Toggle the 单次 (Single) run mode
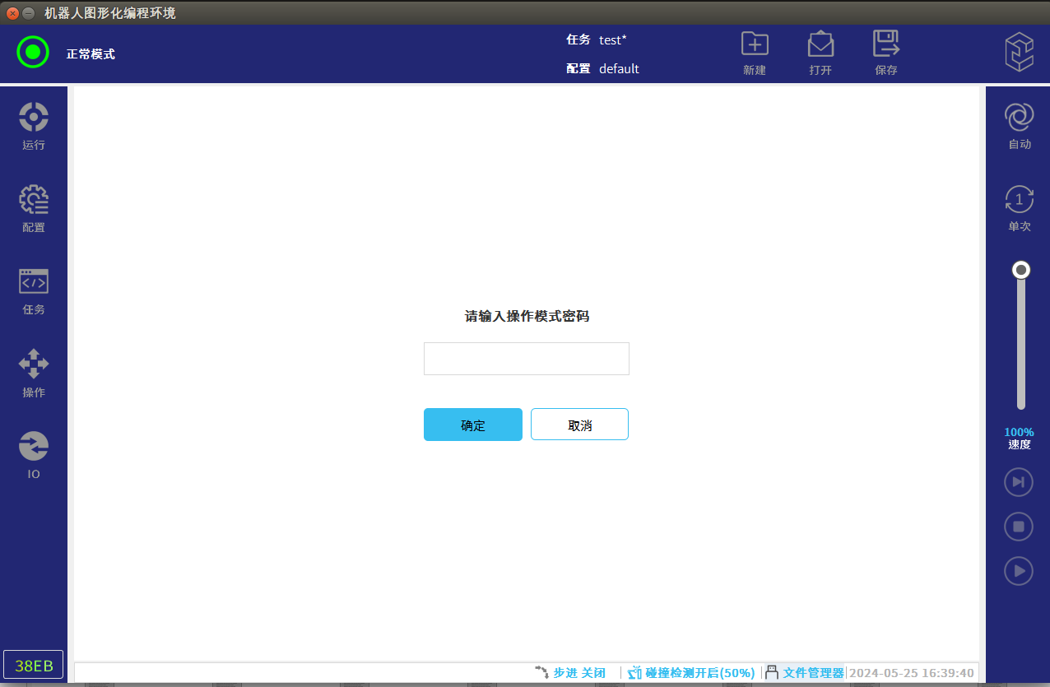This screenshot has width=1050, height=687. click(1020, 200)
